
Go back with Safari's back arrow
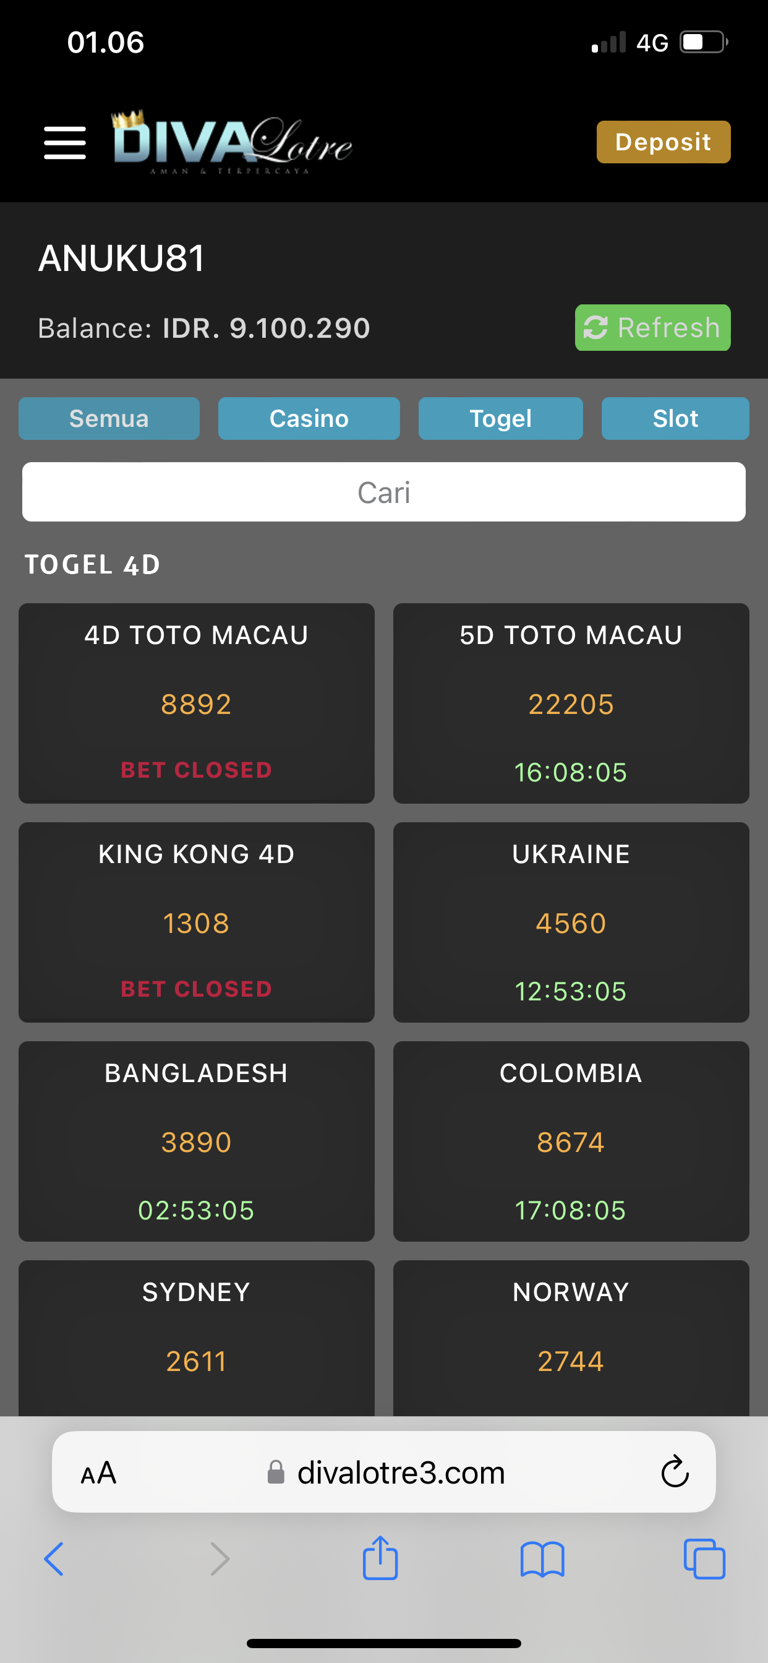click(x=54, y=1559)
